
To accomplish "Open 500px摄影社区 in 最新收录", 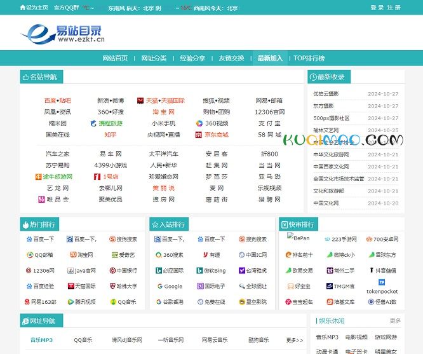I will tap(332, 118).
